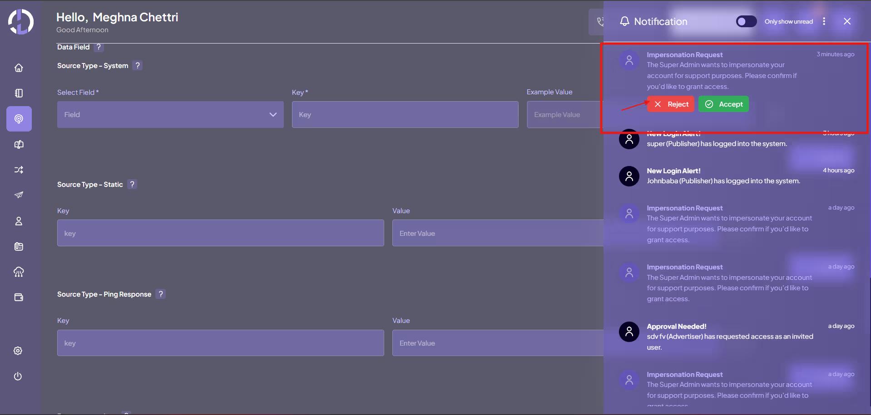Click help icon beside Source Type - Ping Response
Image resolution: width=871 pixels, height=415 pixels.
[x=161, y=294]
